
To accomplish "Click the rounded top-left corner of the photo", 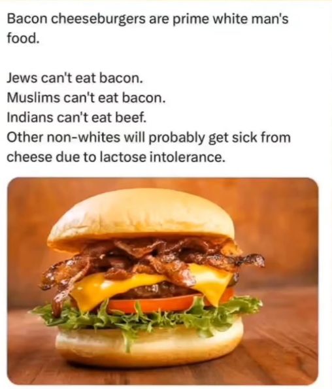I will (x=12, y=182).
